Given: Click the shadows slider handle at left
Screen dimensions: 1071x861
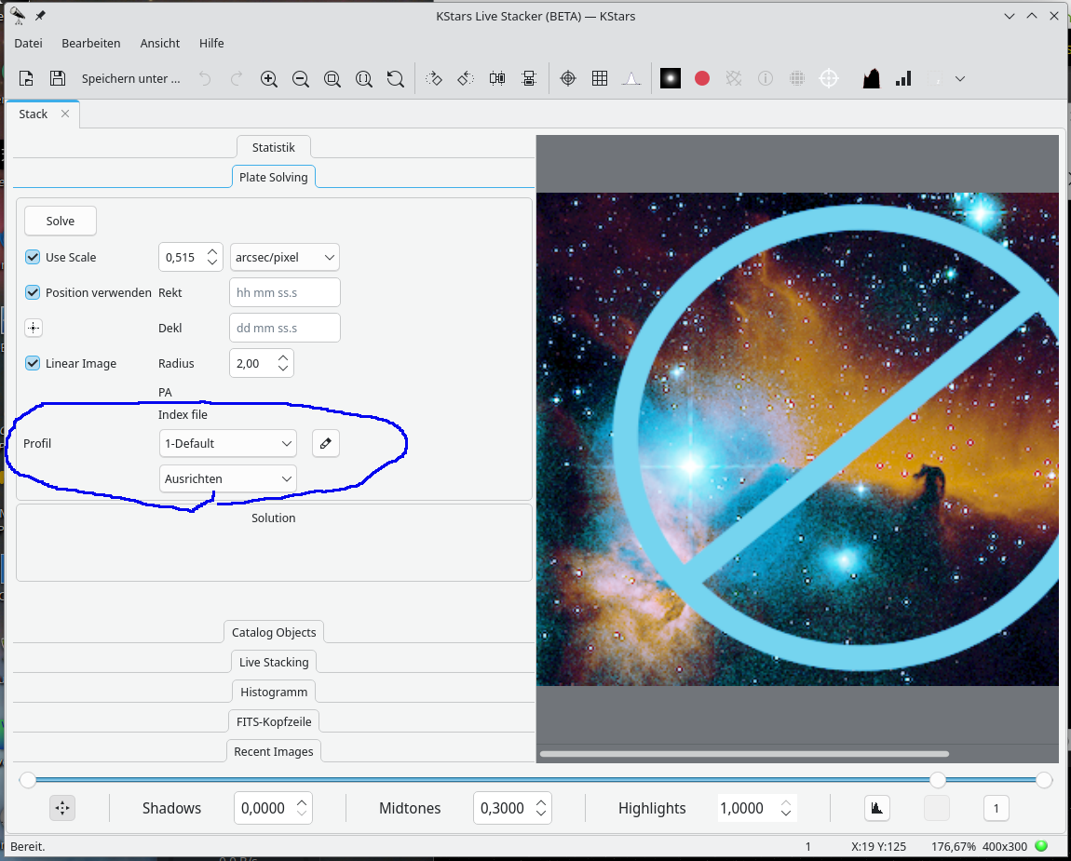Looking at the screenshot, I should pos(27,780).
